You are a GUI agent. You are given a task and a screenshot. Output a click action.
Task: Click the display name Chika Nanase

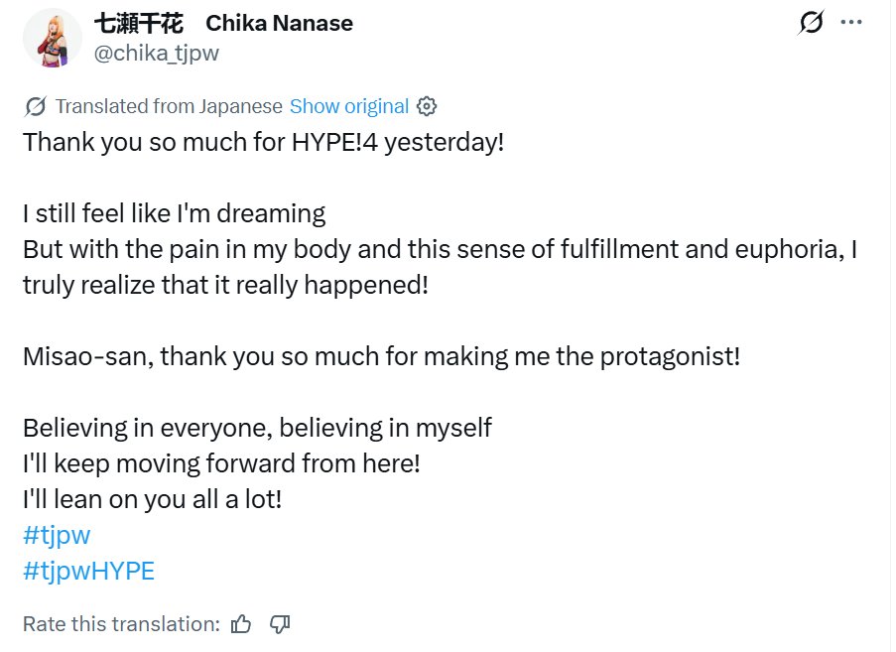coord(280,24)
